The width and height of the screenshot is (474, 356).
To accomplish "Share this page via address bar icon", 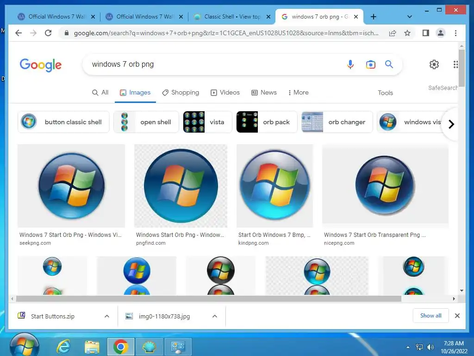I will pyautogui.click(x=393, y=33).
